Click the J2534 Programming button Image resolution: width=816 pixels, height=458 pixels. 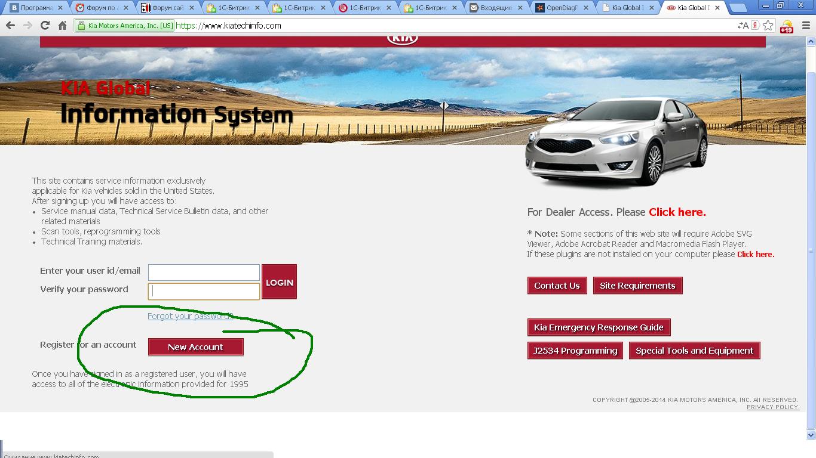pyautogui.click(x=575, y=351)
